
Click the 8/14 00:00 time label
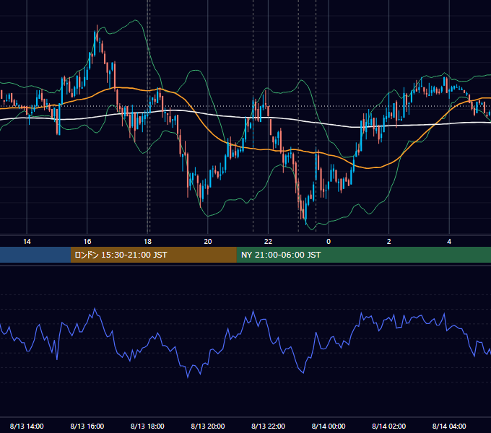[x=329, y=426]
